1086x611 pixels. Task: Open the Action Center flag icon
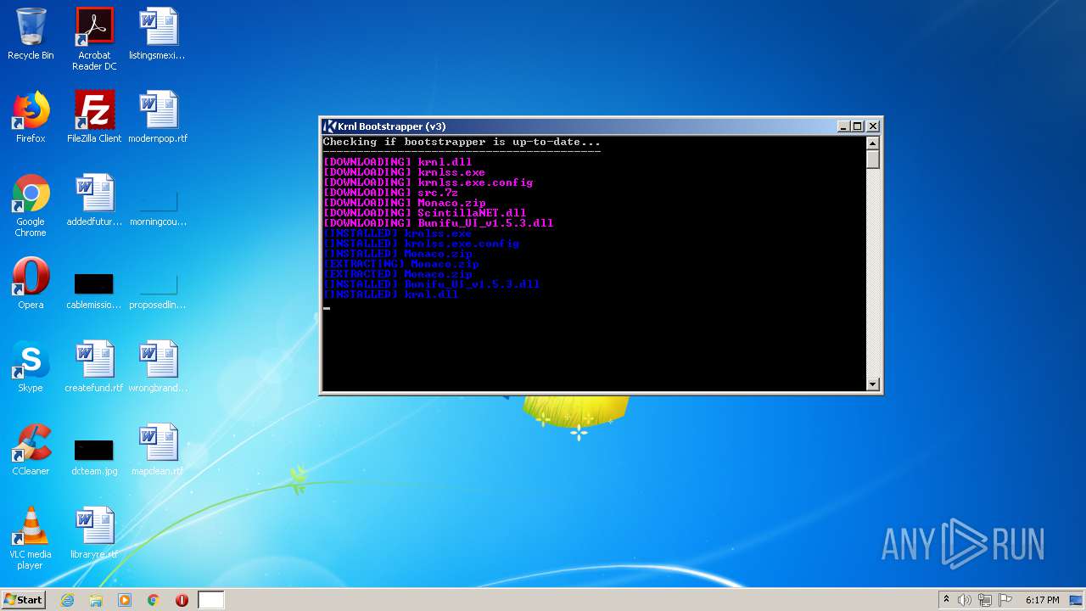[1005, 600]
